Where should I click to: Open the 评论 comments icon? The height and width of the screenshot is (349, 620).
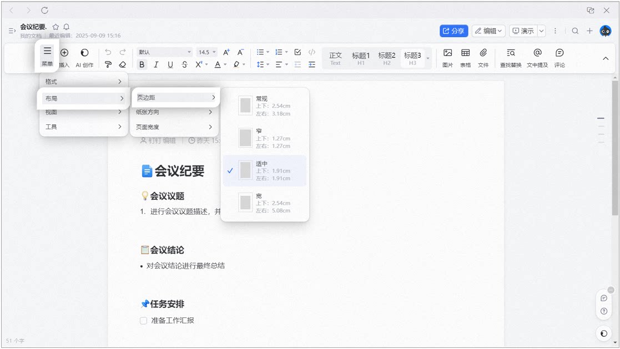(x=559, y=58)
